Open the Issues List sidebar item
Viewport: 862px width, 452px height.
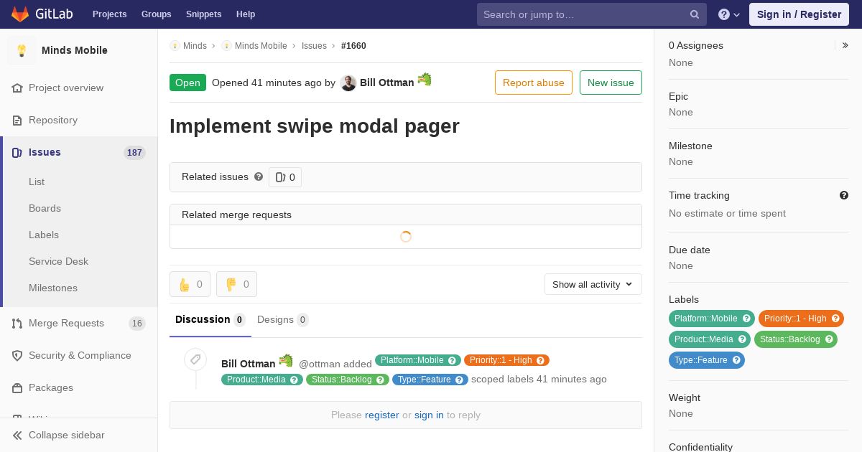[x=37, y=182]
